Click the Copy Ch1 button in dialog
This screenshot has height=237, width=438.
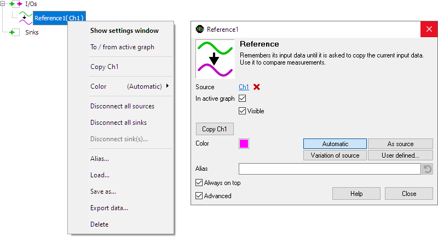(x=215, y=129)
